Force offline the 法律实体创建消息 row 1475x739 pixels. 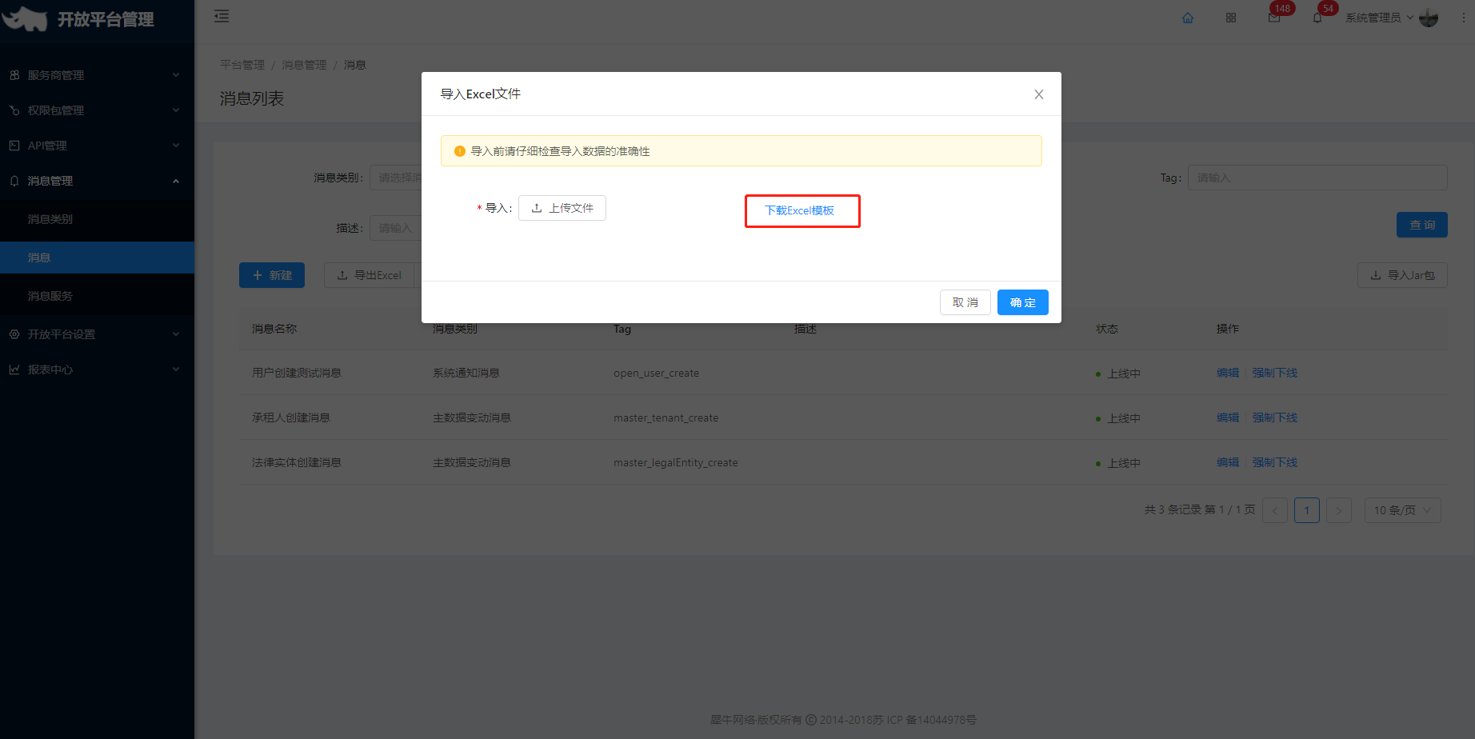click(1275, 462)
